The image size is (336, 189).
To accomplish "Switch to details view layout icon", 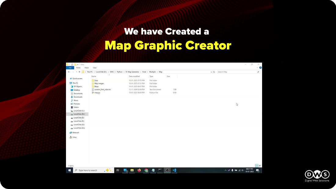I will pos(257,166).
